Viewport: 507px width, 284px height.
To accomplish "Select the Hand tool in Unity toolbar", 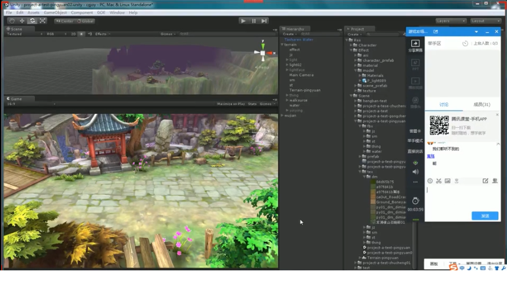I will point(12,21).
